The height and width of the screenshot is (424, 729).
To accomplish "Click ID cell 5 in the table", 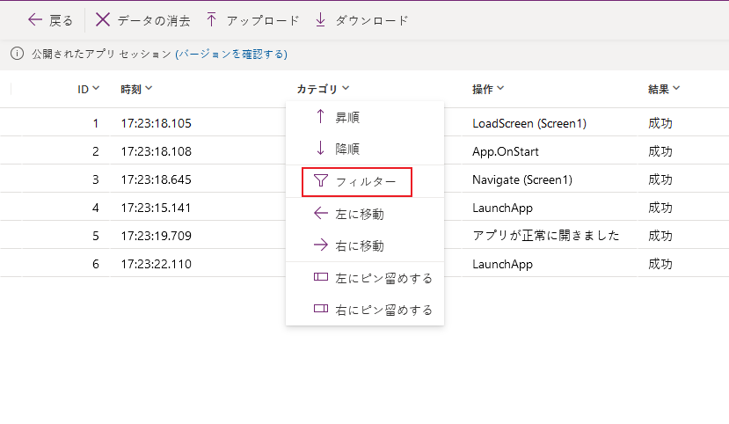I will tap(95, 236).
